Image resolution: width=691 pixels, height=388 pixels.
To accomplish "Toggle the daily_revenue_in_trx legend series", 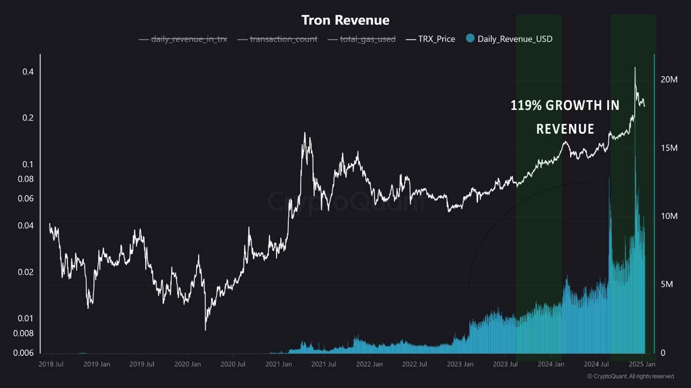I will 183,39.
